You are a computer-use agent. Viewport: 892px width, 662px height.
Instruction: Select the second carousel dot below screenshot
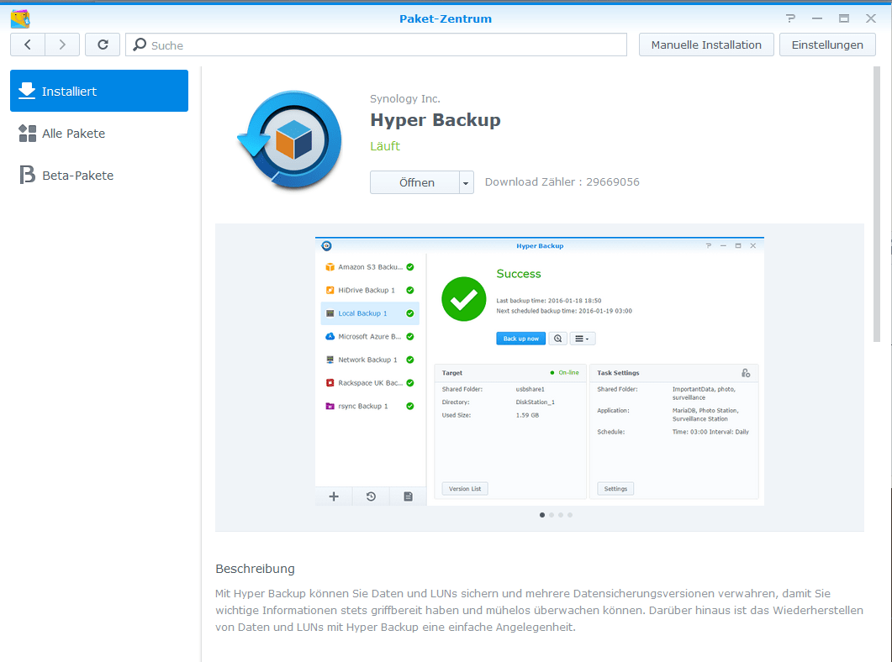(552, 515)
